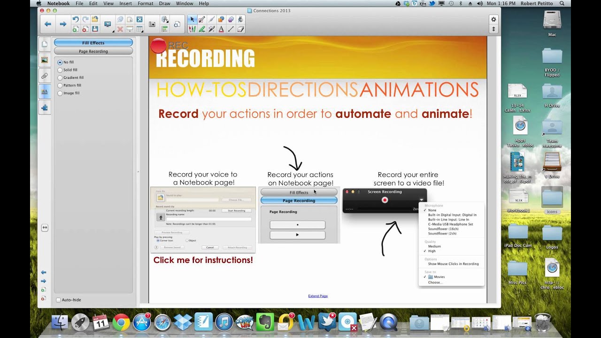Open the Draw menu
601x338 pixels.
tap(165, 3)
